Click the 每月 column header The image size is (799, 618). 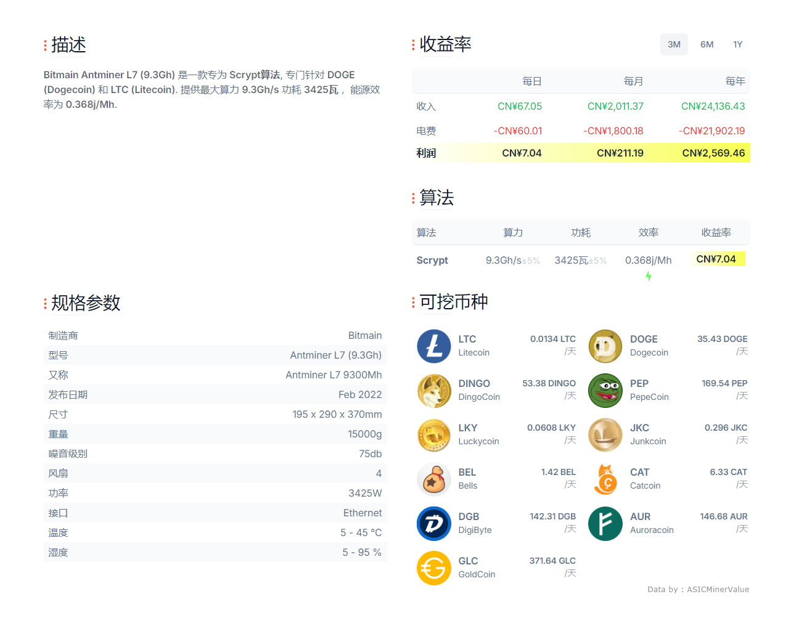633,81
